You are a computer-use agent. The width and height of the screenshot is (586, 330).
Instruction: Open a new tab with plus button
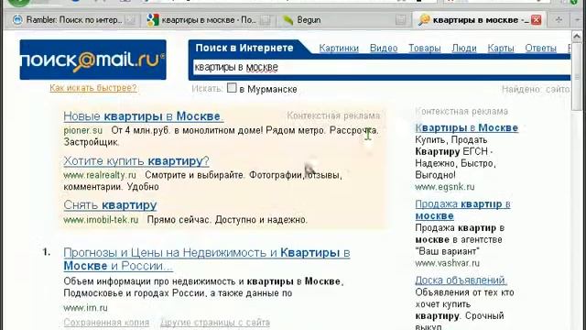(559, 20)
